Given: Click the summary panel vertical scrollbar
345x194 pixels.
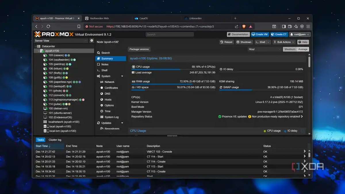Looking at the screenshot, I should [309, 62].
